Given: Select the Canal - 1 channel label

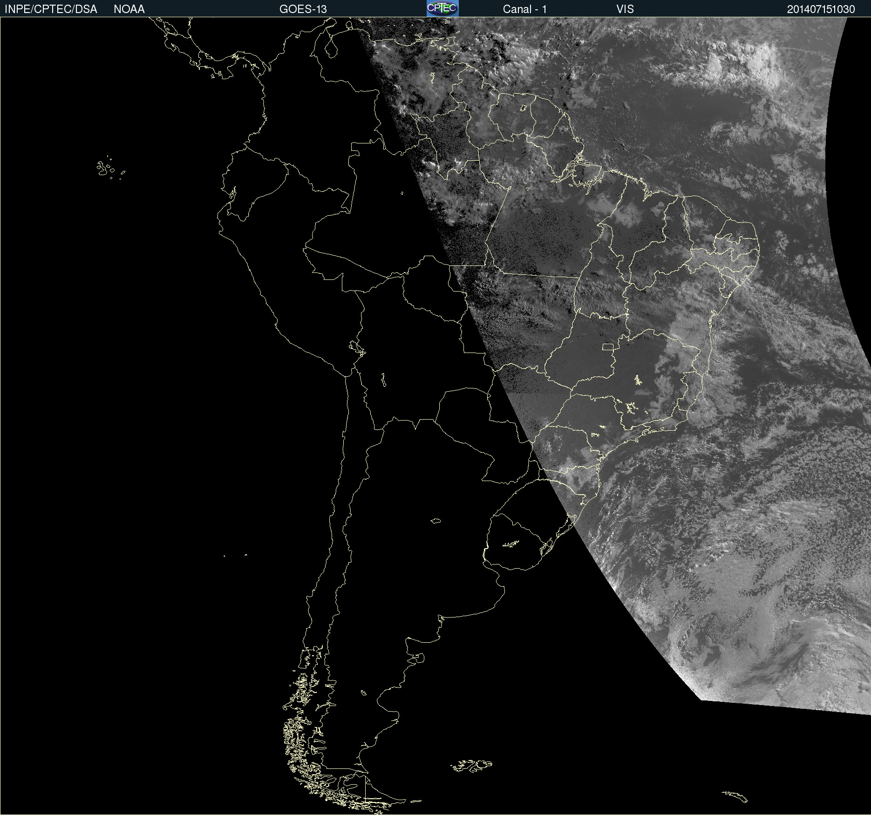Looking at the screenshot, I should pyautogui.click(x=524, y=9).
